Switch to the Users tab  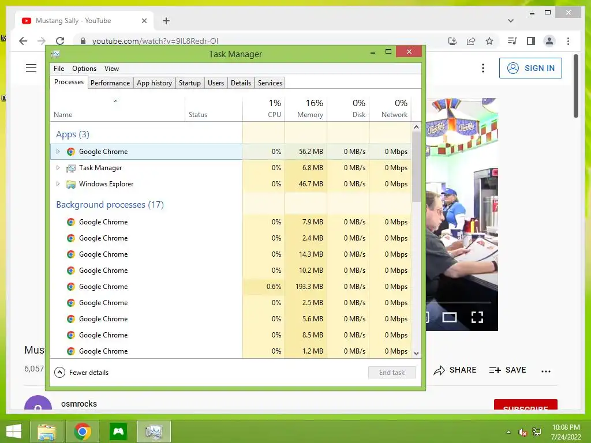[x=216, y=83]
